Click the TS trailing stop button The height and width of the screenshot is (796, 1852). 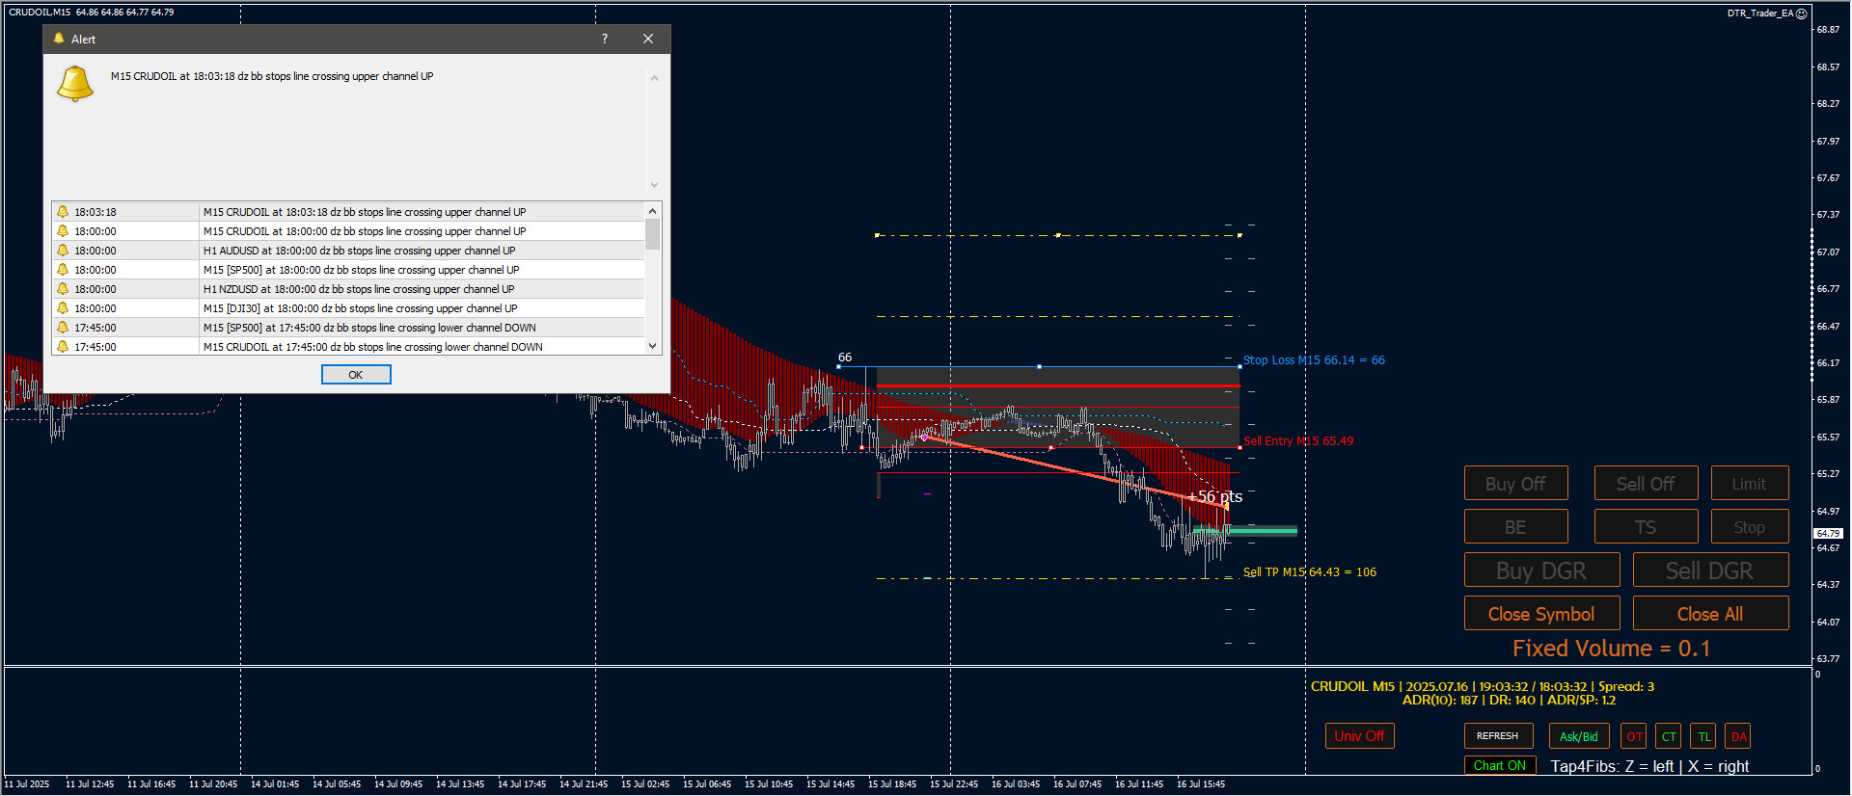[x=1646, y=527]
